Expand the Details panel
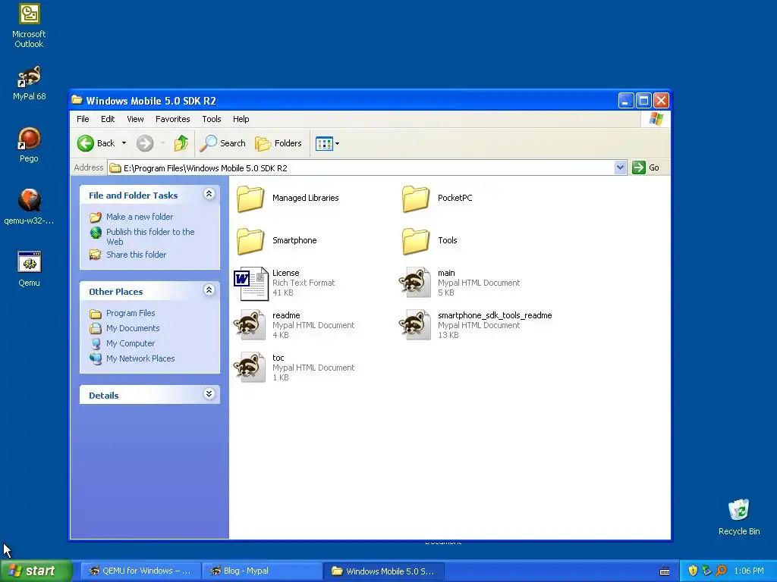This screenshot has height=582, width=777. point(209,394)
